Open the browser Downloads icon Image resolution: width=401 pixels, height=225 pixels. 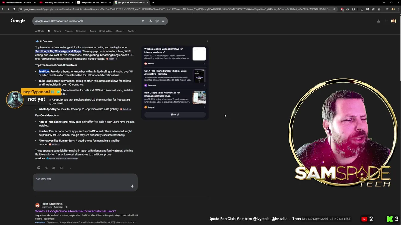pos(362,9)
